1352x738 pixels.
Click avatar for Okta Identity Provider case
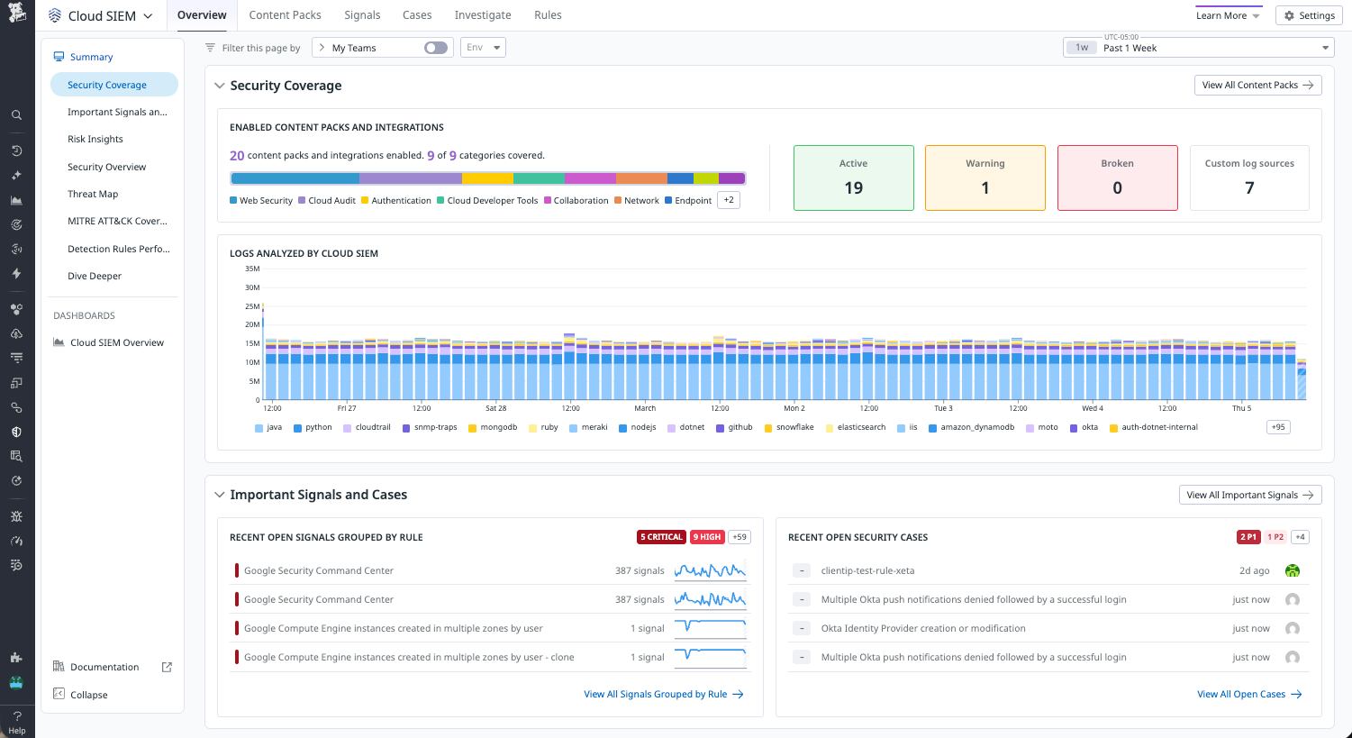tap(1293, 628)
